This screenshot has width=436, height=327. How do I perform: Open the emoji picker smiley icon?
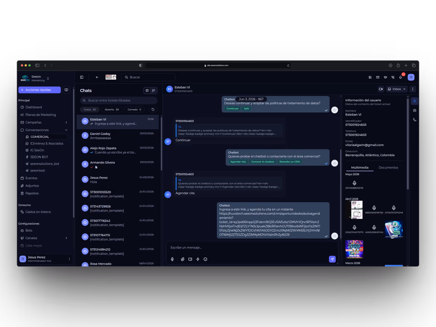[x=205, y=259]
